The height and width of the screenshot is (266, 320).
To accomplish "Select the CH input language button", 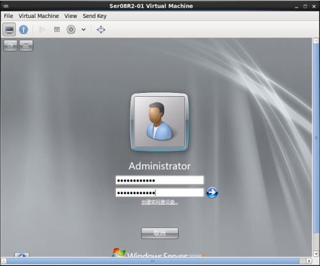I will (x=10, y=46).
